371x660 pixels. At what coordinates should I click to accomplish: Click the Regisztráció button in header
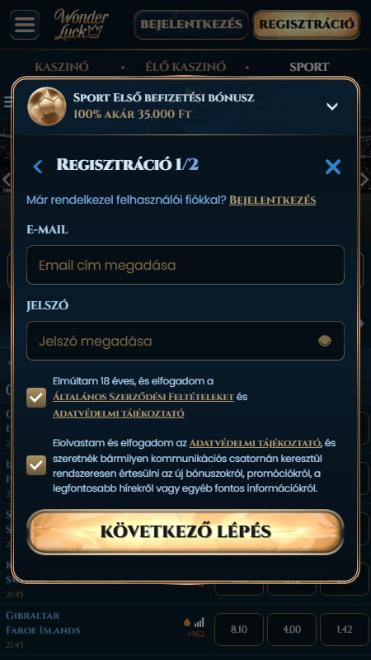pos(307,25)
